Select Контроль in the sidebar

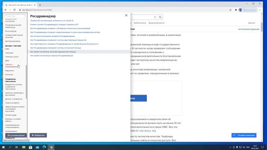pyautogui.click(x=9, y=75)
